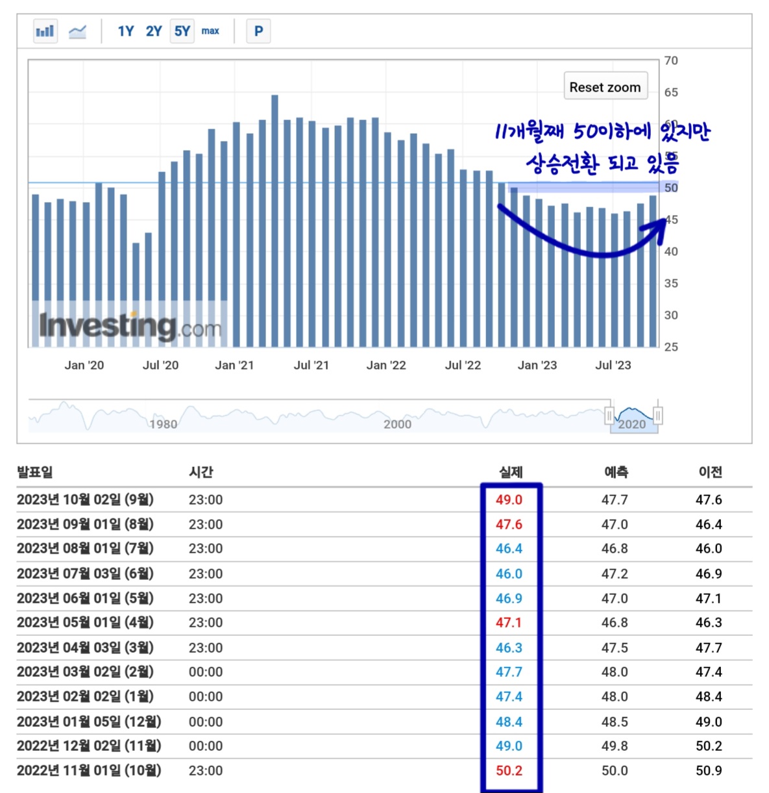Select row 2023년 02월 02일 (1월)
This screenshot has height=793, width=769.
point(384,697)
